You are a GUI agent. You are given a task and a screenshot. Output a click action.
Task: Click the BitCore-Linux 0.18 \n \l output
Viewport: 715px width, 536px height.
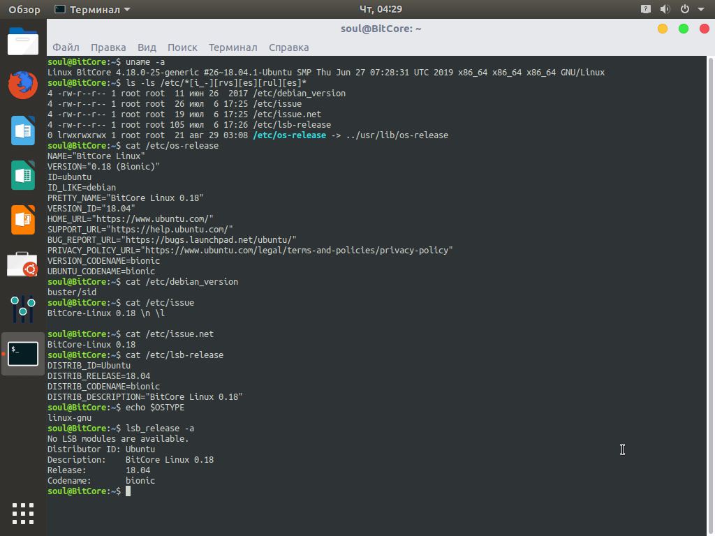point(106,313)
